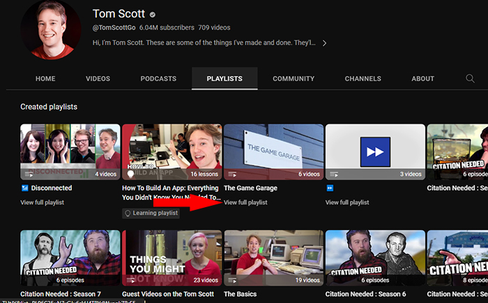Click playlist queue icon on Guest Videos thumbnail

(x=131, y=280)
